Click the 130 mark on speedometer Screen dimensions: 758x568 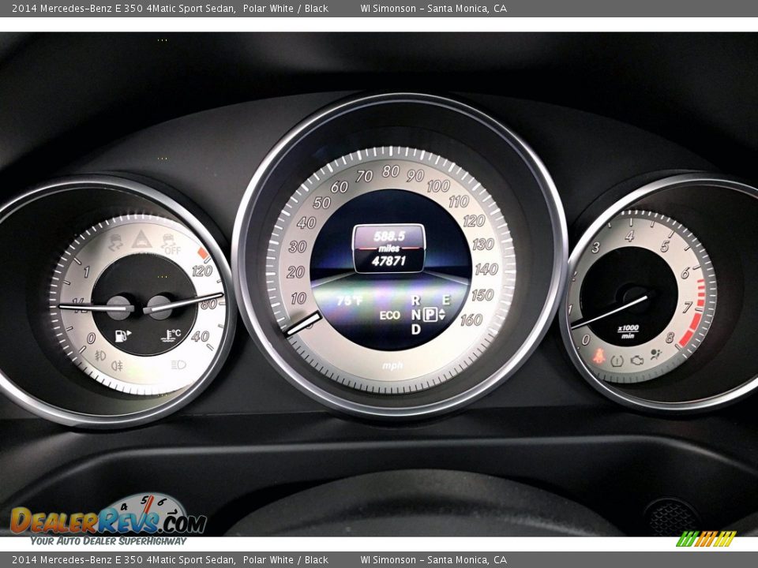pyautogui.click(x=482, y=245)
